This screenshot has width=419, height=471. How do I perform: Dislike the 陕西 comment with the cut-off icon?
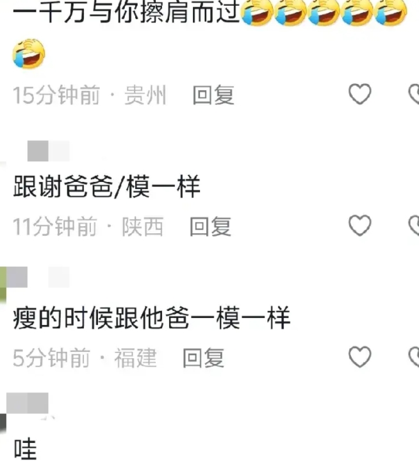[x=414, y=226]
